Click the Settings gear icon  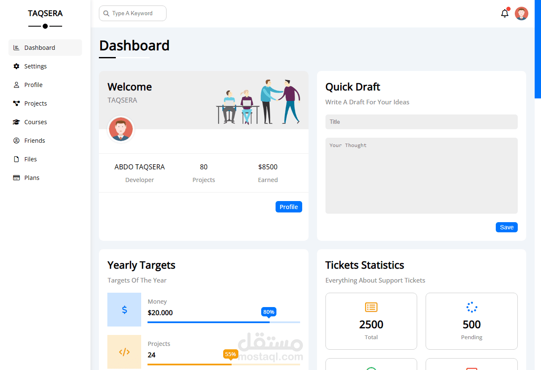coord(16,66)
